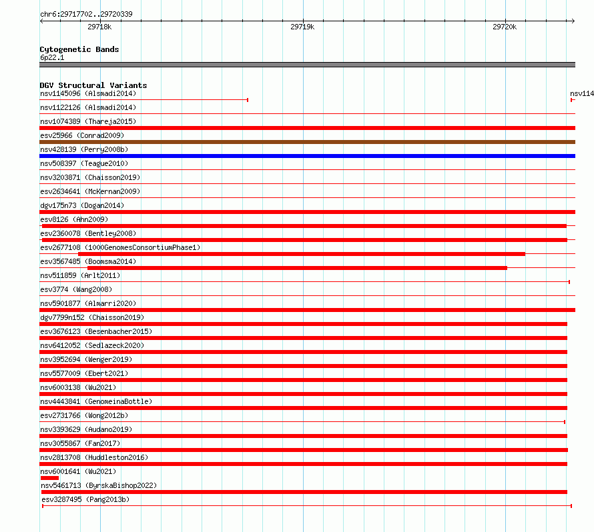594x532 pixels.
Task: Click the nsv6001641 (Wu2021) text
Action: 78,471
